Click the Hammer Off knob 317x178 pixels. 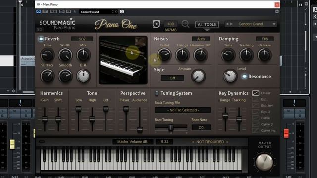click(x=200, y=55)
